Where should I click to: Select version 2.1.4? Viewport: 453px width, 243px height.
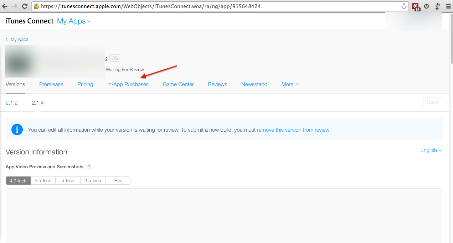point(38,102)
